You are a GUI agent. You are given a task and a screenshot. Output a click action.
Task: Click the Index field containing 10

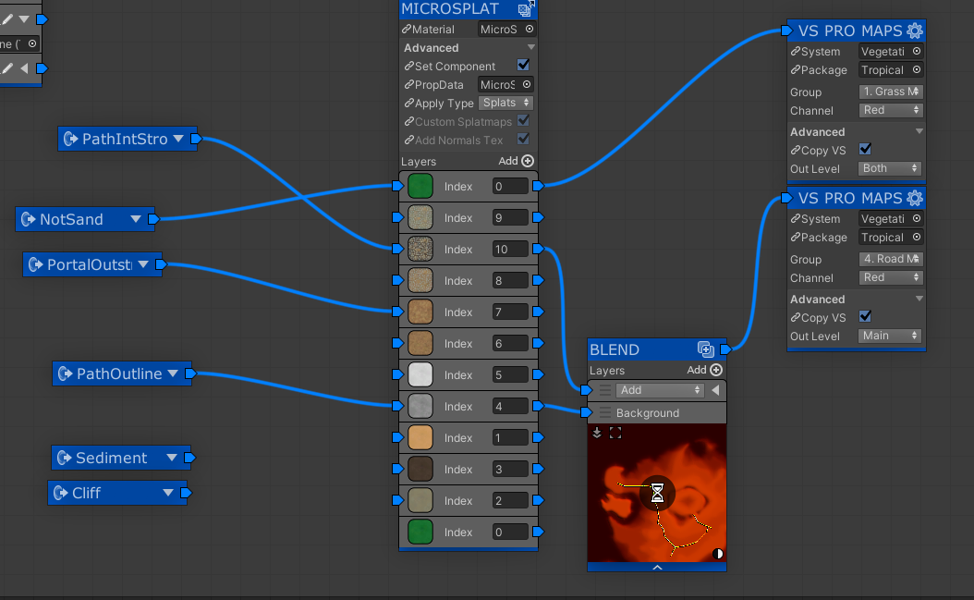(510, 250)
